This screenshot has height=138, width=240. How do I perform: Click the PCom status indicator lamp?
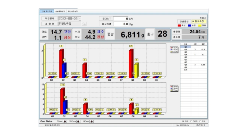pyautogui.click(x=65, y=121)
